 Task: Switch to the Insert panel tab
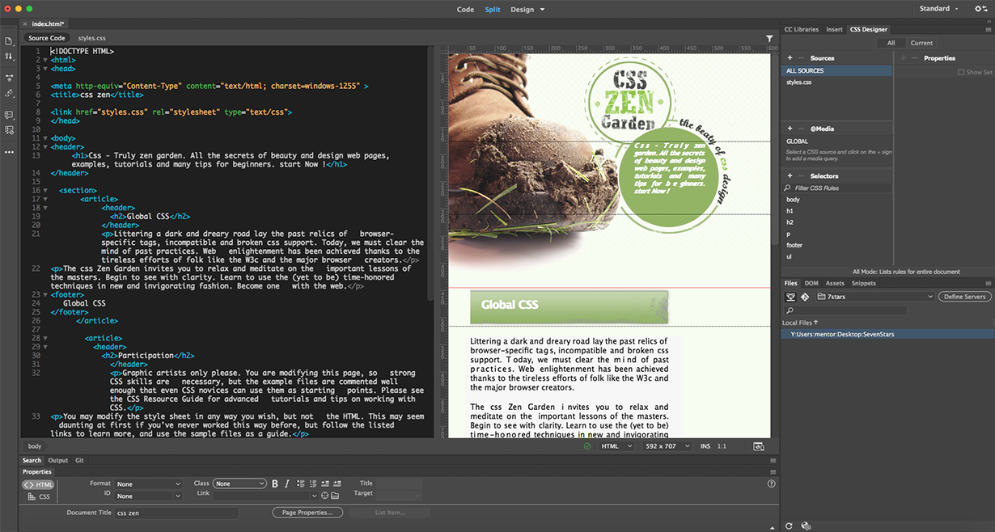pos(834,30)
